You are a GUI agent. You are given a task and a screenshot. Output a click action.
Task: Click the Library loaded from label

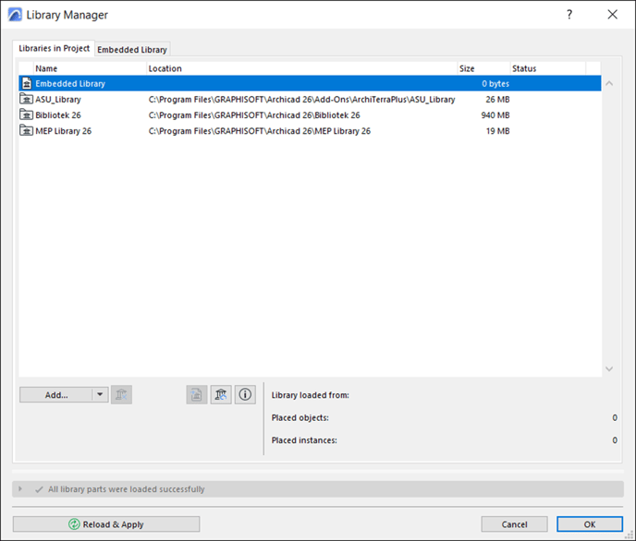pyautogui.click(x=311, y=395)
